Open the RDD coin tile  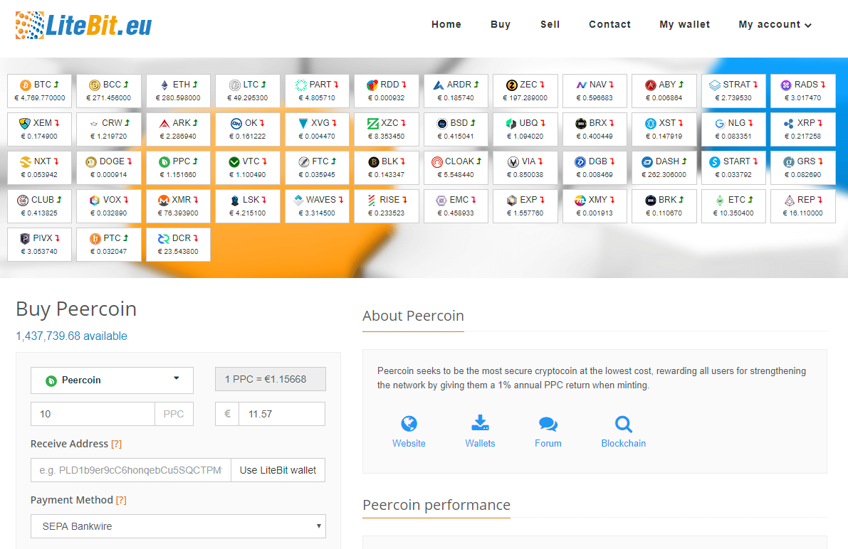[386, 91]
